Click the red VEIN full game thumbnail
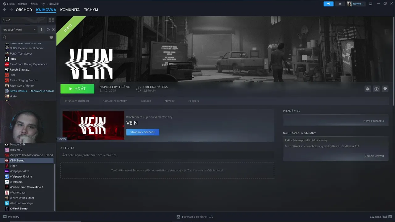This screenshot has width=395, height=222. click(93, 125)
